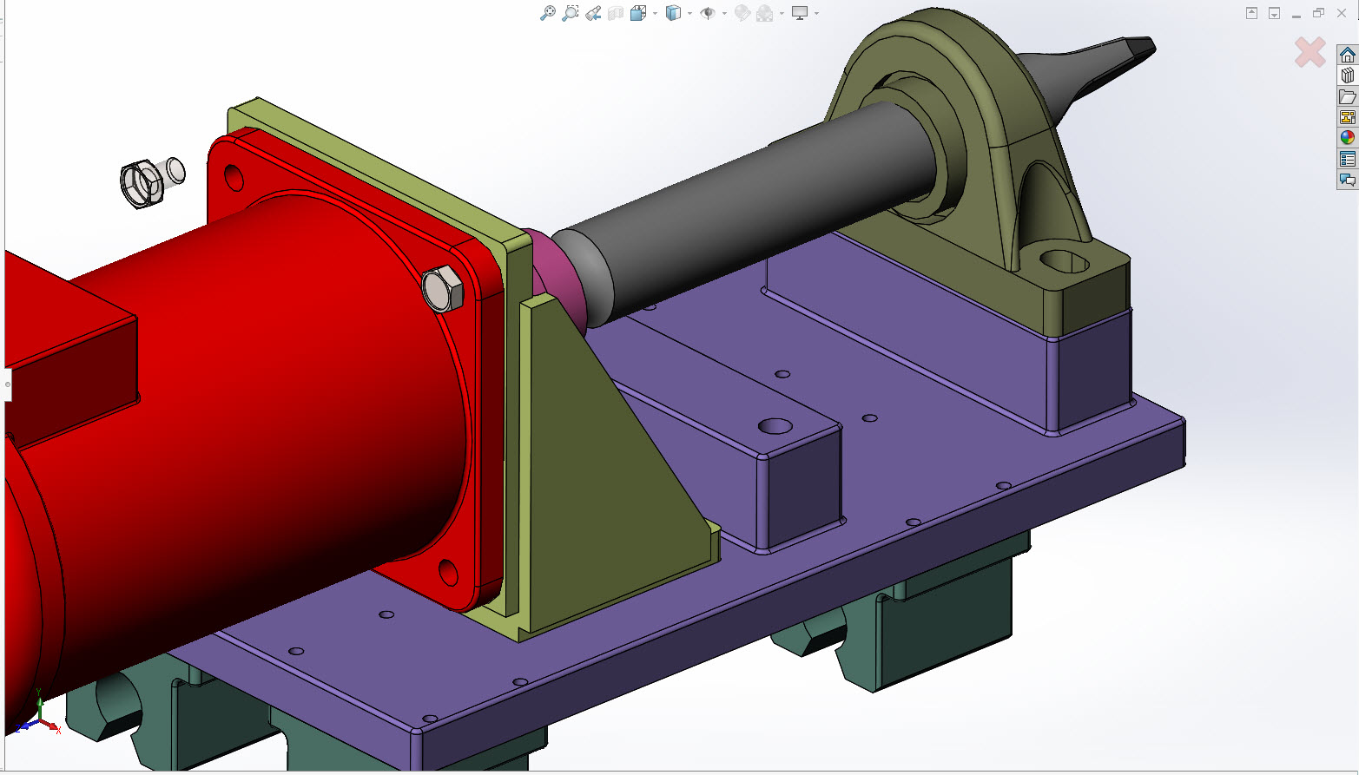Click the Zoom to Fit magnifier icon
The height and width of the screenshot is (775, 1359).
pyautogui.click(x=547, y=13)
